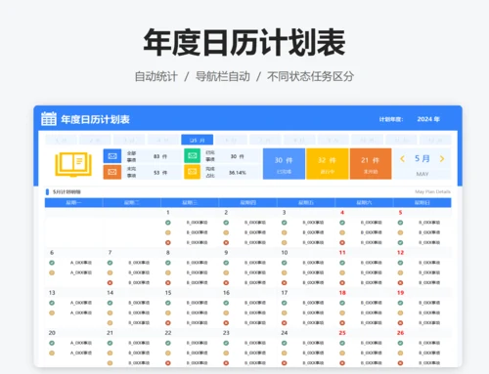Click the green check icon under day 25
Viewport: 489px width, 374px height.
342,343
